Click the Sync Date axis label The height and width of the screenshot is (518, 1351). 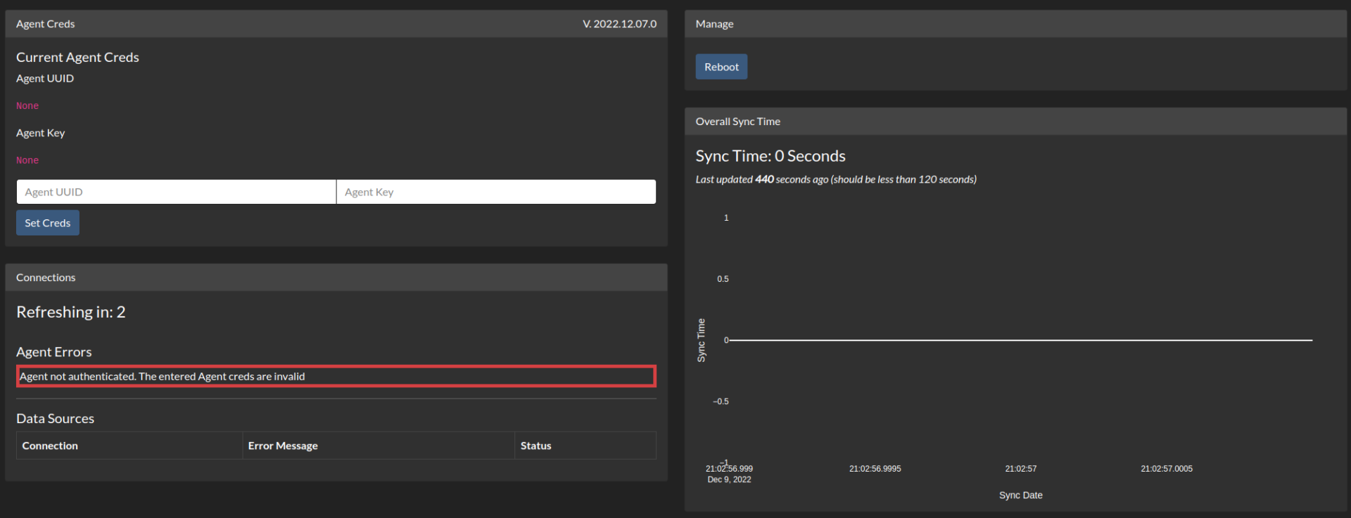click(x=1020, y=496)
